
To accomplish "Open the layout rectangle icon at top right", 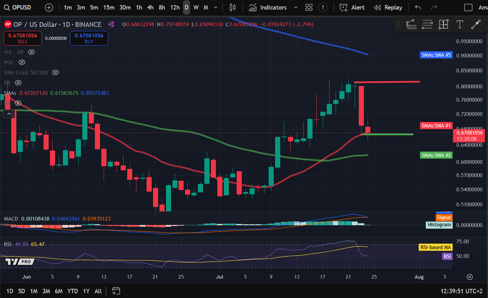I will pos(468,7).
